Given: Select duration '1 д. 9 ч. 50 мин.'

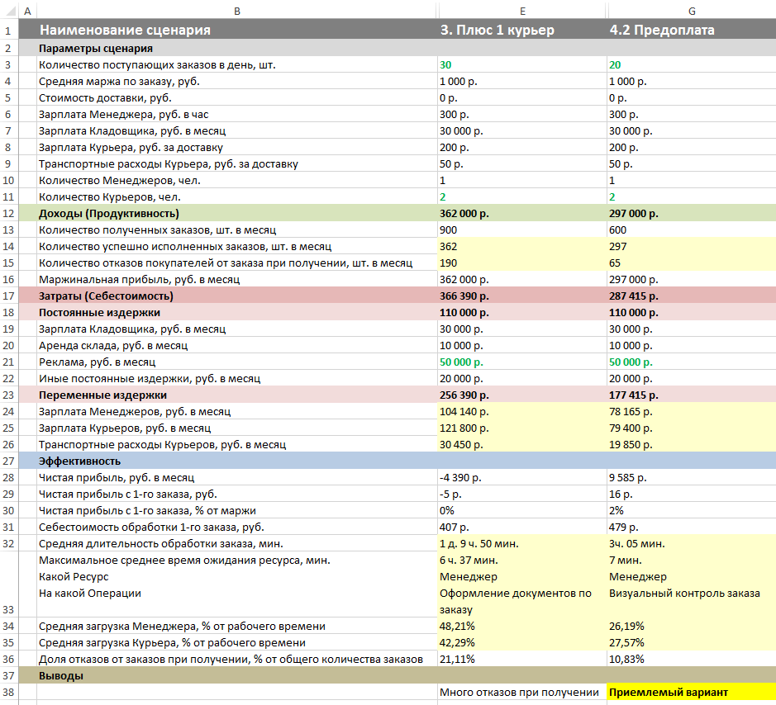Looking at the screenshot, I should click(479, 543).
